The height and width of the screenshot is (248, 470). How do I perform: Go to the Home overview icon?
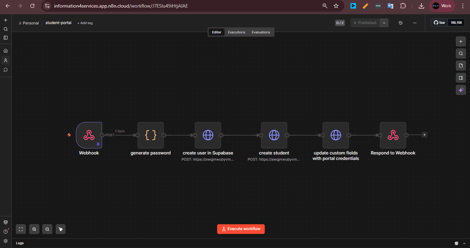pos(6,51)
